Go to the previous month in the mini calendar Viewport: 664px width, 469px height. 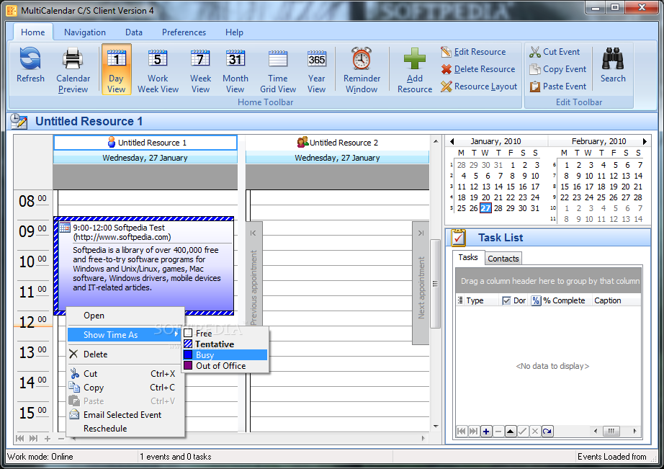pos(452,141)
